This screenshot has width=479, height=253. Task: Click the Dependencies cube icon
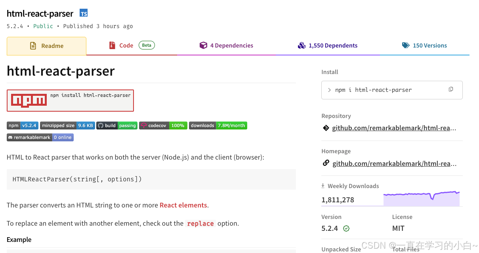pos(203,46)
